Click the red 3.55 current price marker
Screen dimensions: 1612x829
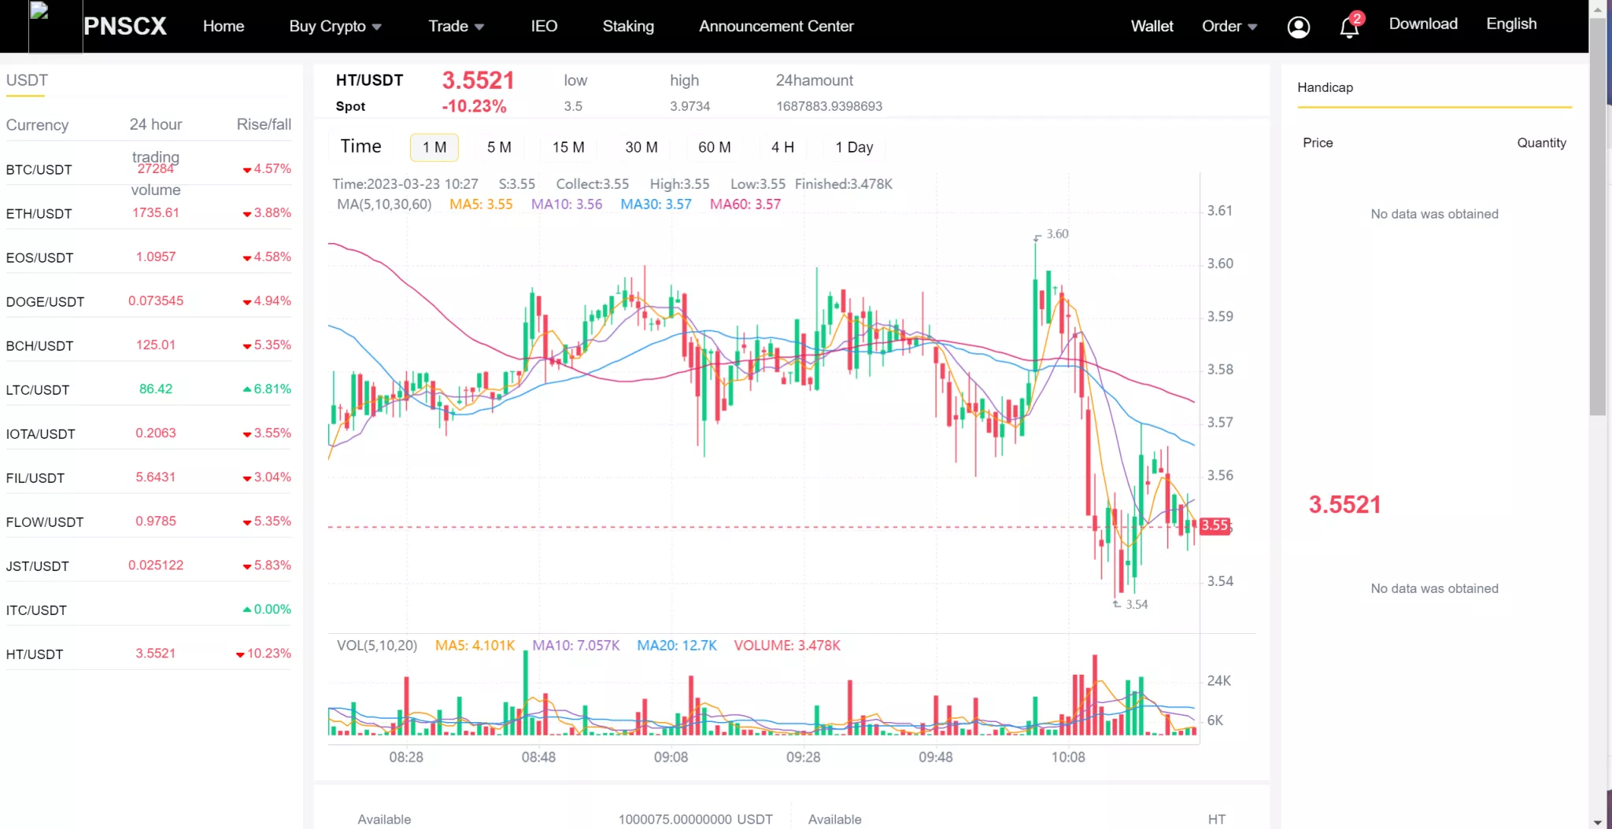click(1214, 525)
